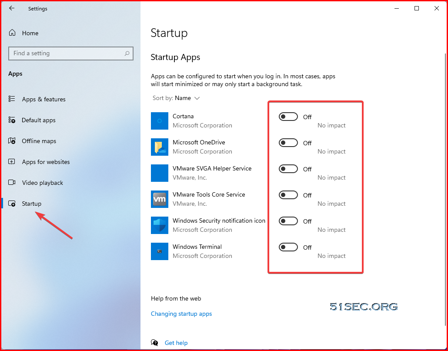Click the back arrow in Settings
The height and width of the screenshot is (351, 448).
(11, 8)
